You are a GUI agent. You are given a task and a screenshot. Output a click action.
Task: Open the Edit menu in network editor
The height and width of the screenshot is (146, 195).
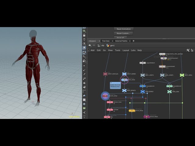pos(99,50)
